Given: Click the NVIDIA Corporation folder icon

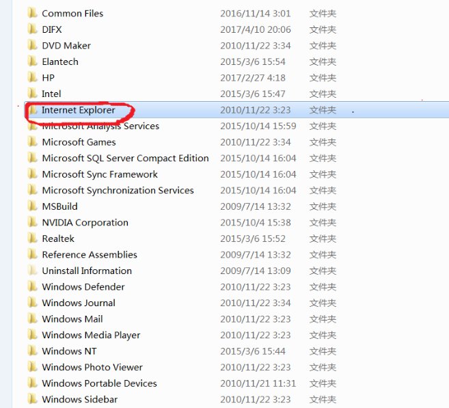Looking at the screenshot, I should pyautogui.click(x=33, y=222).
